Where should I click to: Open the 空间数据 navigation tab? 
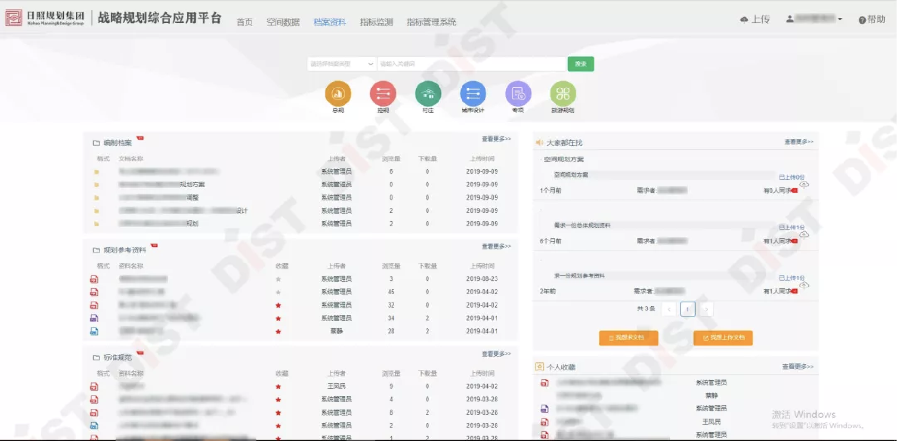pyautogui.click(x=283, y=22)
